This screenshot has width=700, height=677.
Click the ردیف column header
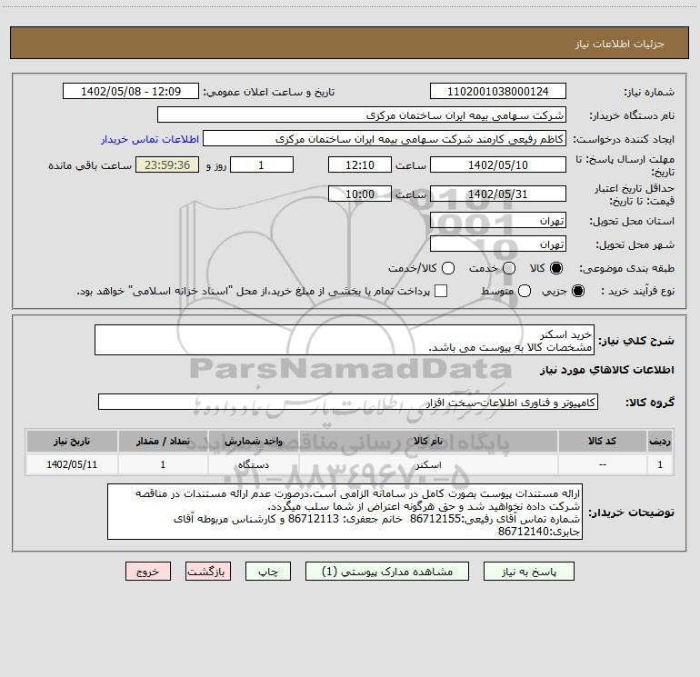click(x=660, y=441)
